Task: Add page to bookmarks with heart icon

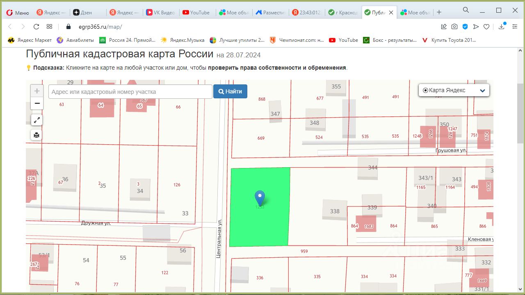Action: (x=486, y=27)
